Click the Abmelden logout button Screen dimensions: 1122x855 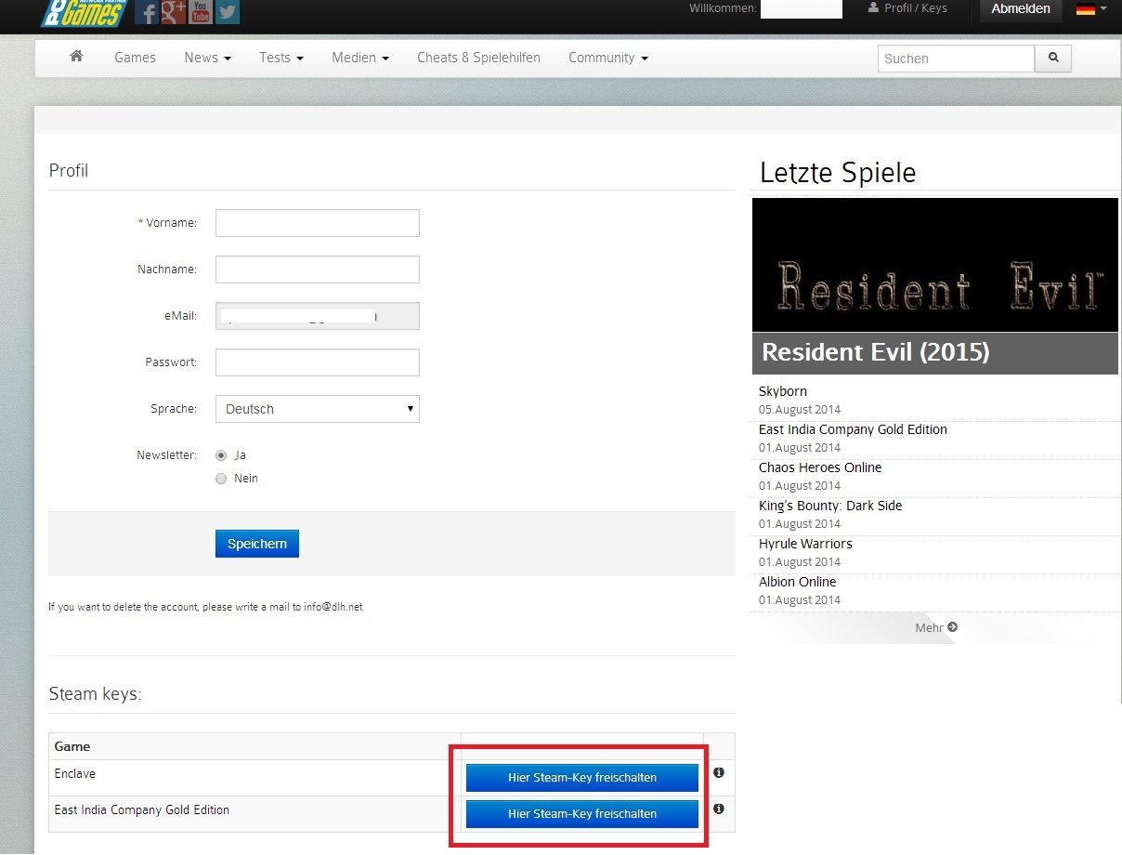pos(1021,9)
